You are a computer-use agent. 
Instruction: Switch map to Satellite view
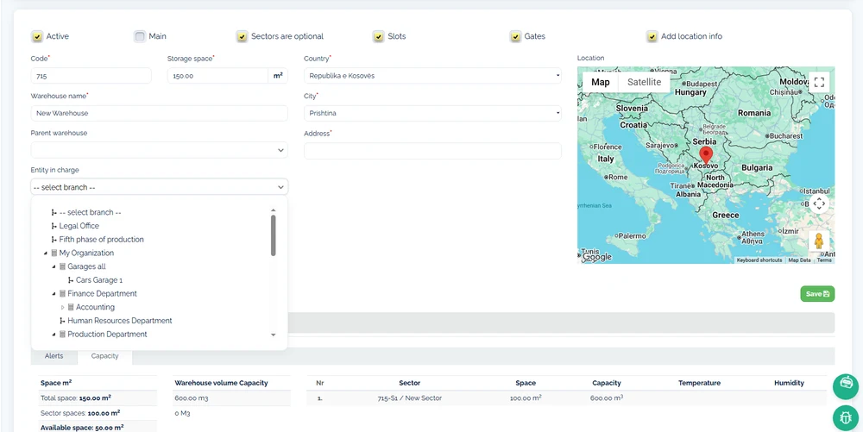tap(645, 82)
